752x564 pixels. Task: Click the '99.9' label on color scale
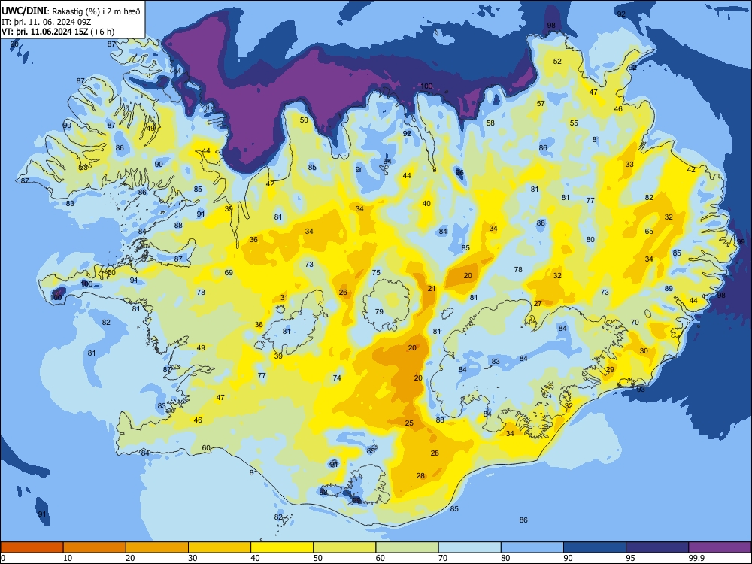pyautogui.click(x=696, y=558)
